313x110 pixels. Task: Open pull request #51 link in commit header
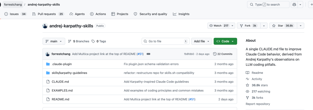pyautogui.click(x=140, y=54)
